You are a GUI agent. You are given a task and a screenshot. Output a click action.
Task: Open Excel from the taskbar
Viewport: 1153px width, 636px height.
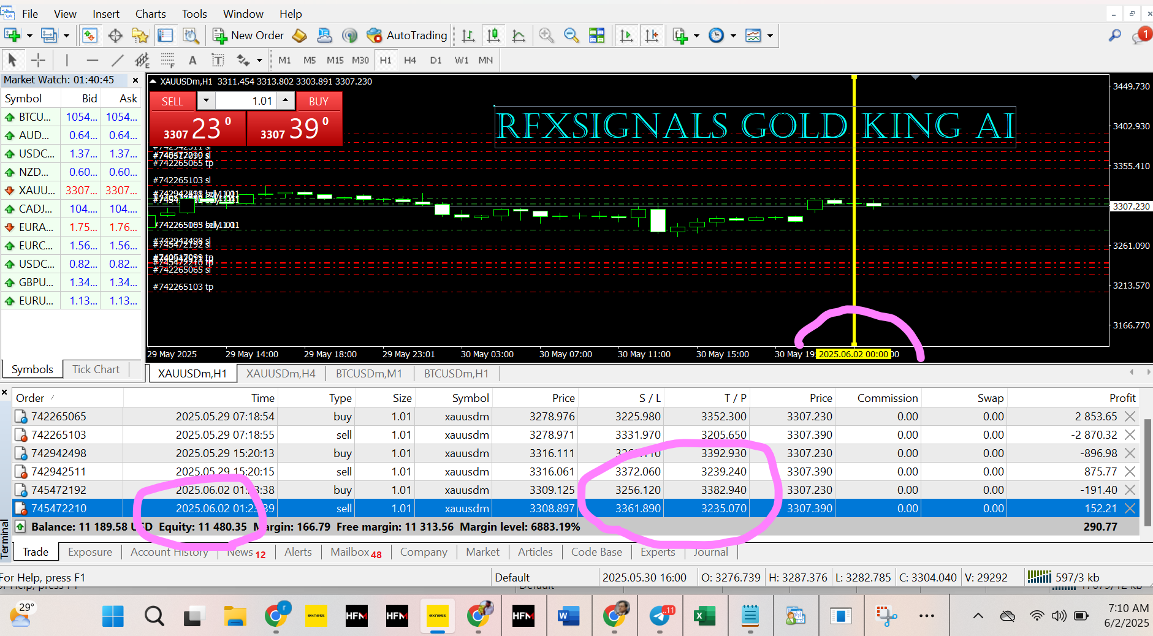(705, 615)
